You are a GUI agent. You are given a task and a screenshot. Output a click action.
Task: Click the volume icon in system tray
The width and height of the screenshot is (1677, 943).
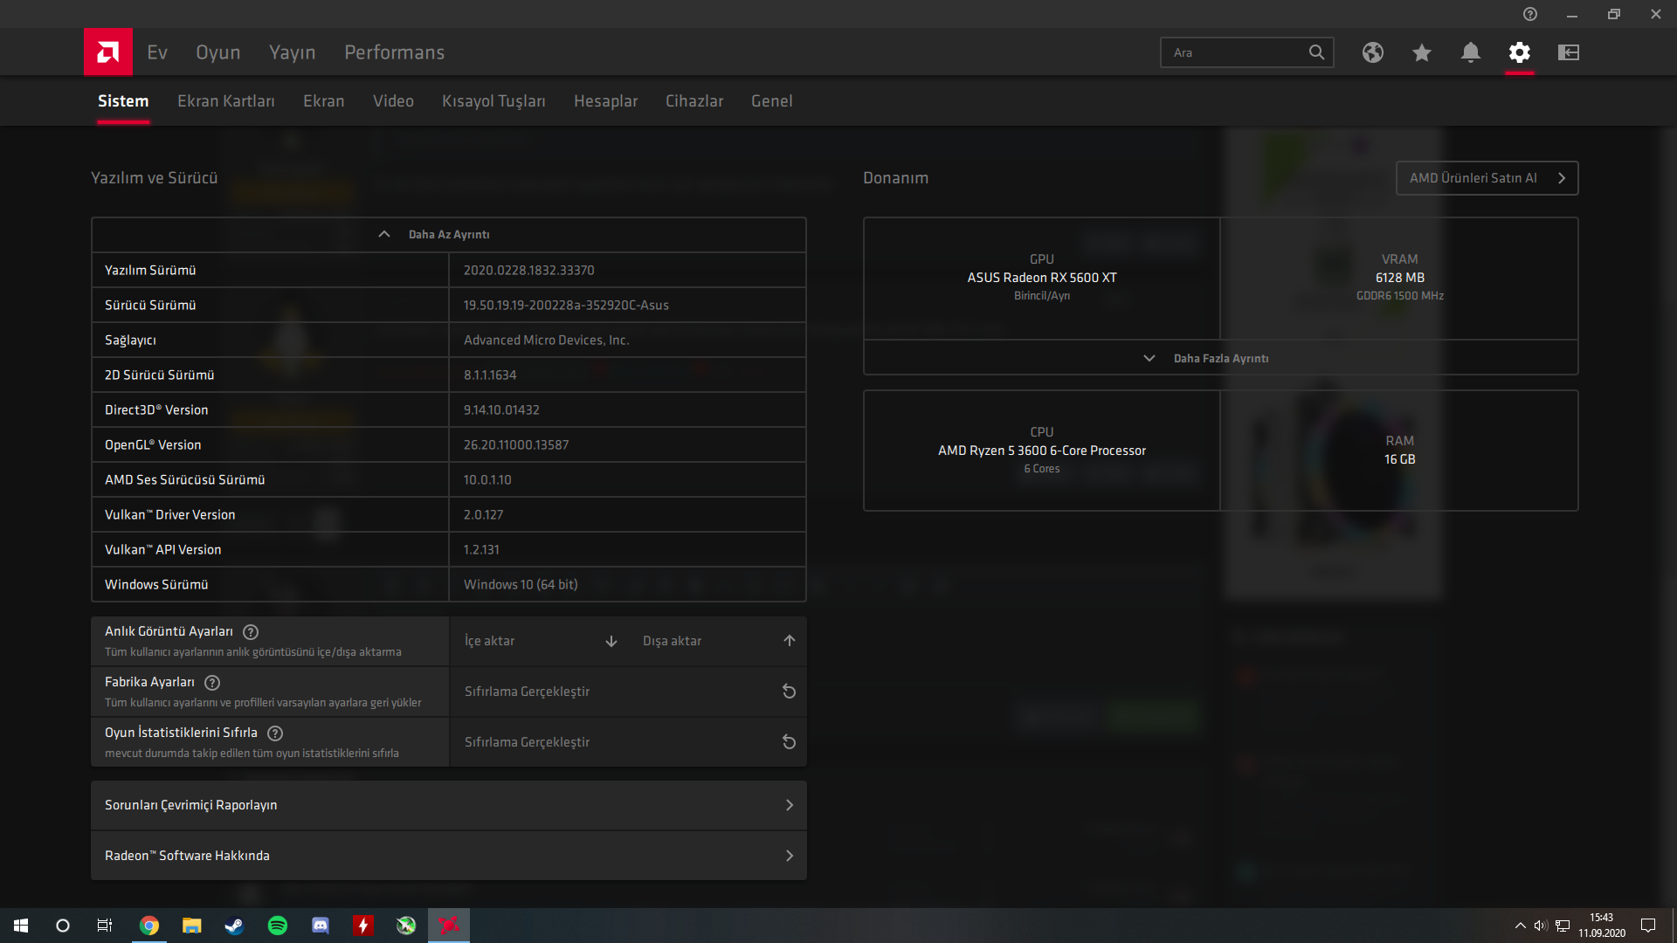tap(1541, 926)
